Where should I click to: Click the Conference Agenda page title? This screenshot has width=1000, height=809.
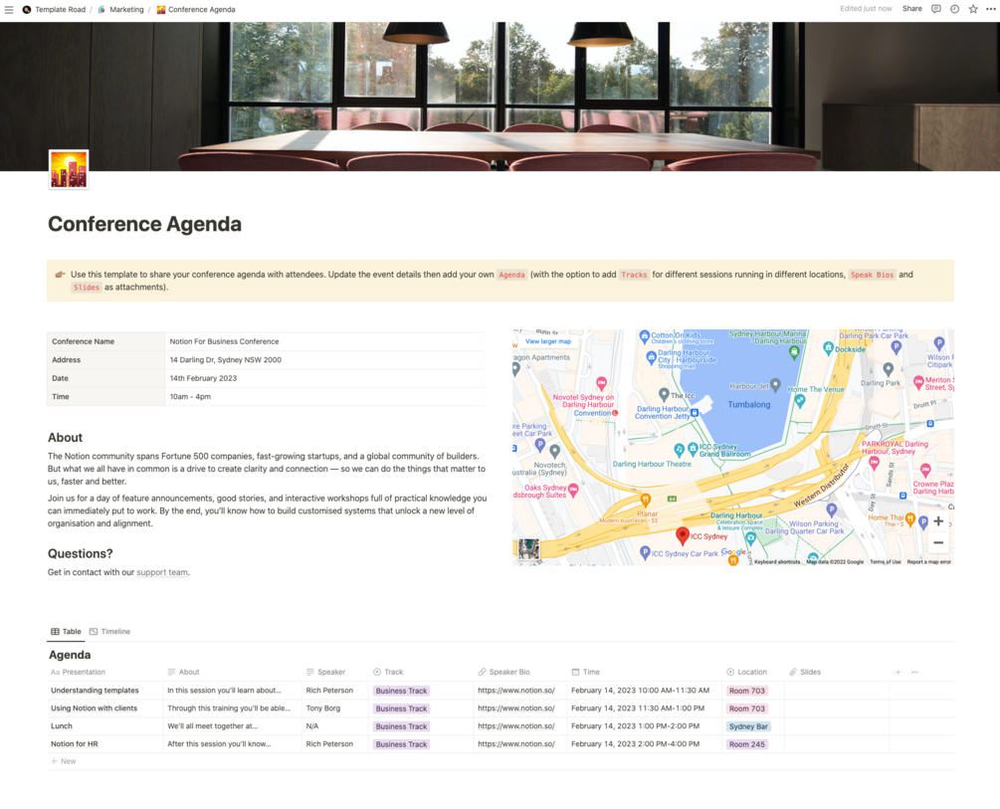pyautogui.click(x=144, y=224)
